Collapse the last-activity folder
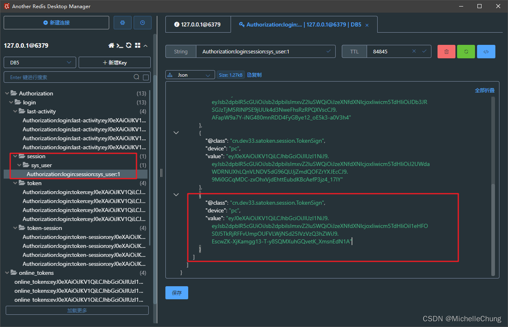The height and width of the screenshot is (327, 508). pos(15,111)
